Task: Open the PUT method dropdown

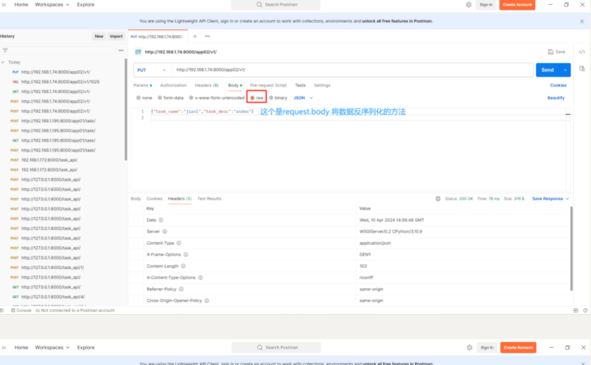Action: (x=152, y=70)
